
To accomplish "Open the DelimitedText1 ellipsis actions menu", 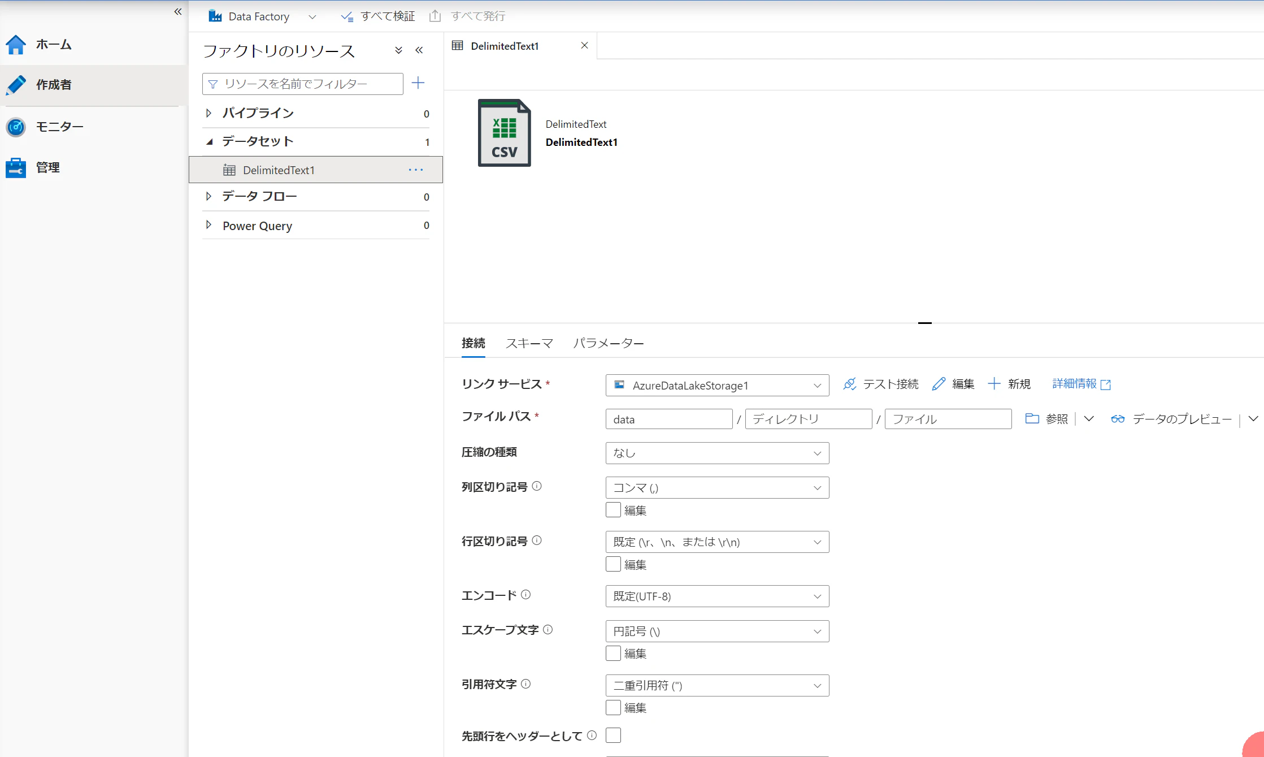I will click(416, 170).
